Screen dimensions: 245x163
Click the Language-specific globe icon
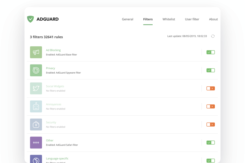36,159
